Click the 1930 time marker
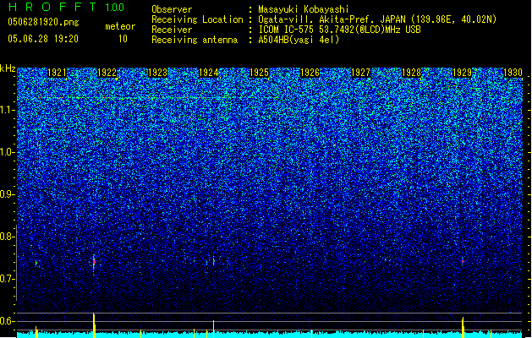532x338 pixels. tap(513, 73)
